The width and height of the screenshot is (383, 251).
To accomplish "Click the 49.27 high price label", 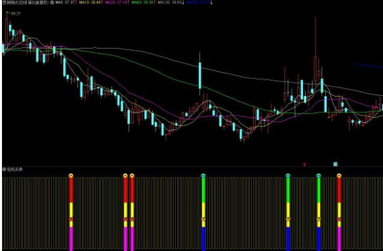I will [16, 14].
